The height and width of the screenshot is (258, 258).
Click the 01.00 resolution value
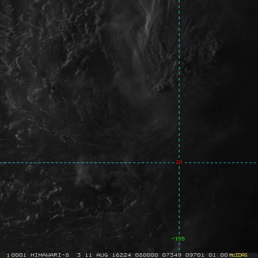click(x=218, y=255)
